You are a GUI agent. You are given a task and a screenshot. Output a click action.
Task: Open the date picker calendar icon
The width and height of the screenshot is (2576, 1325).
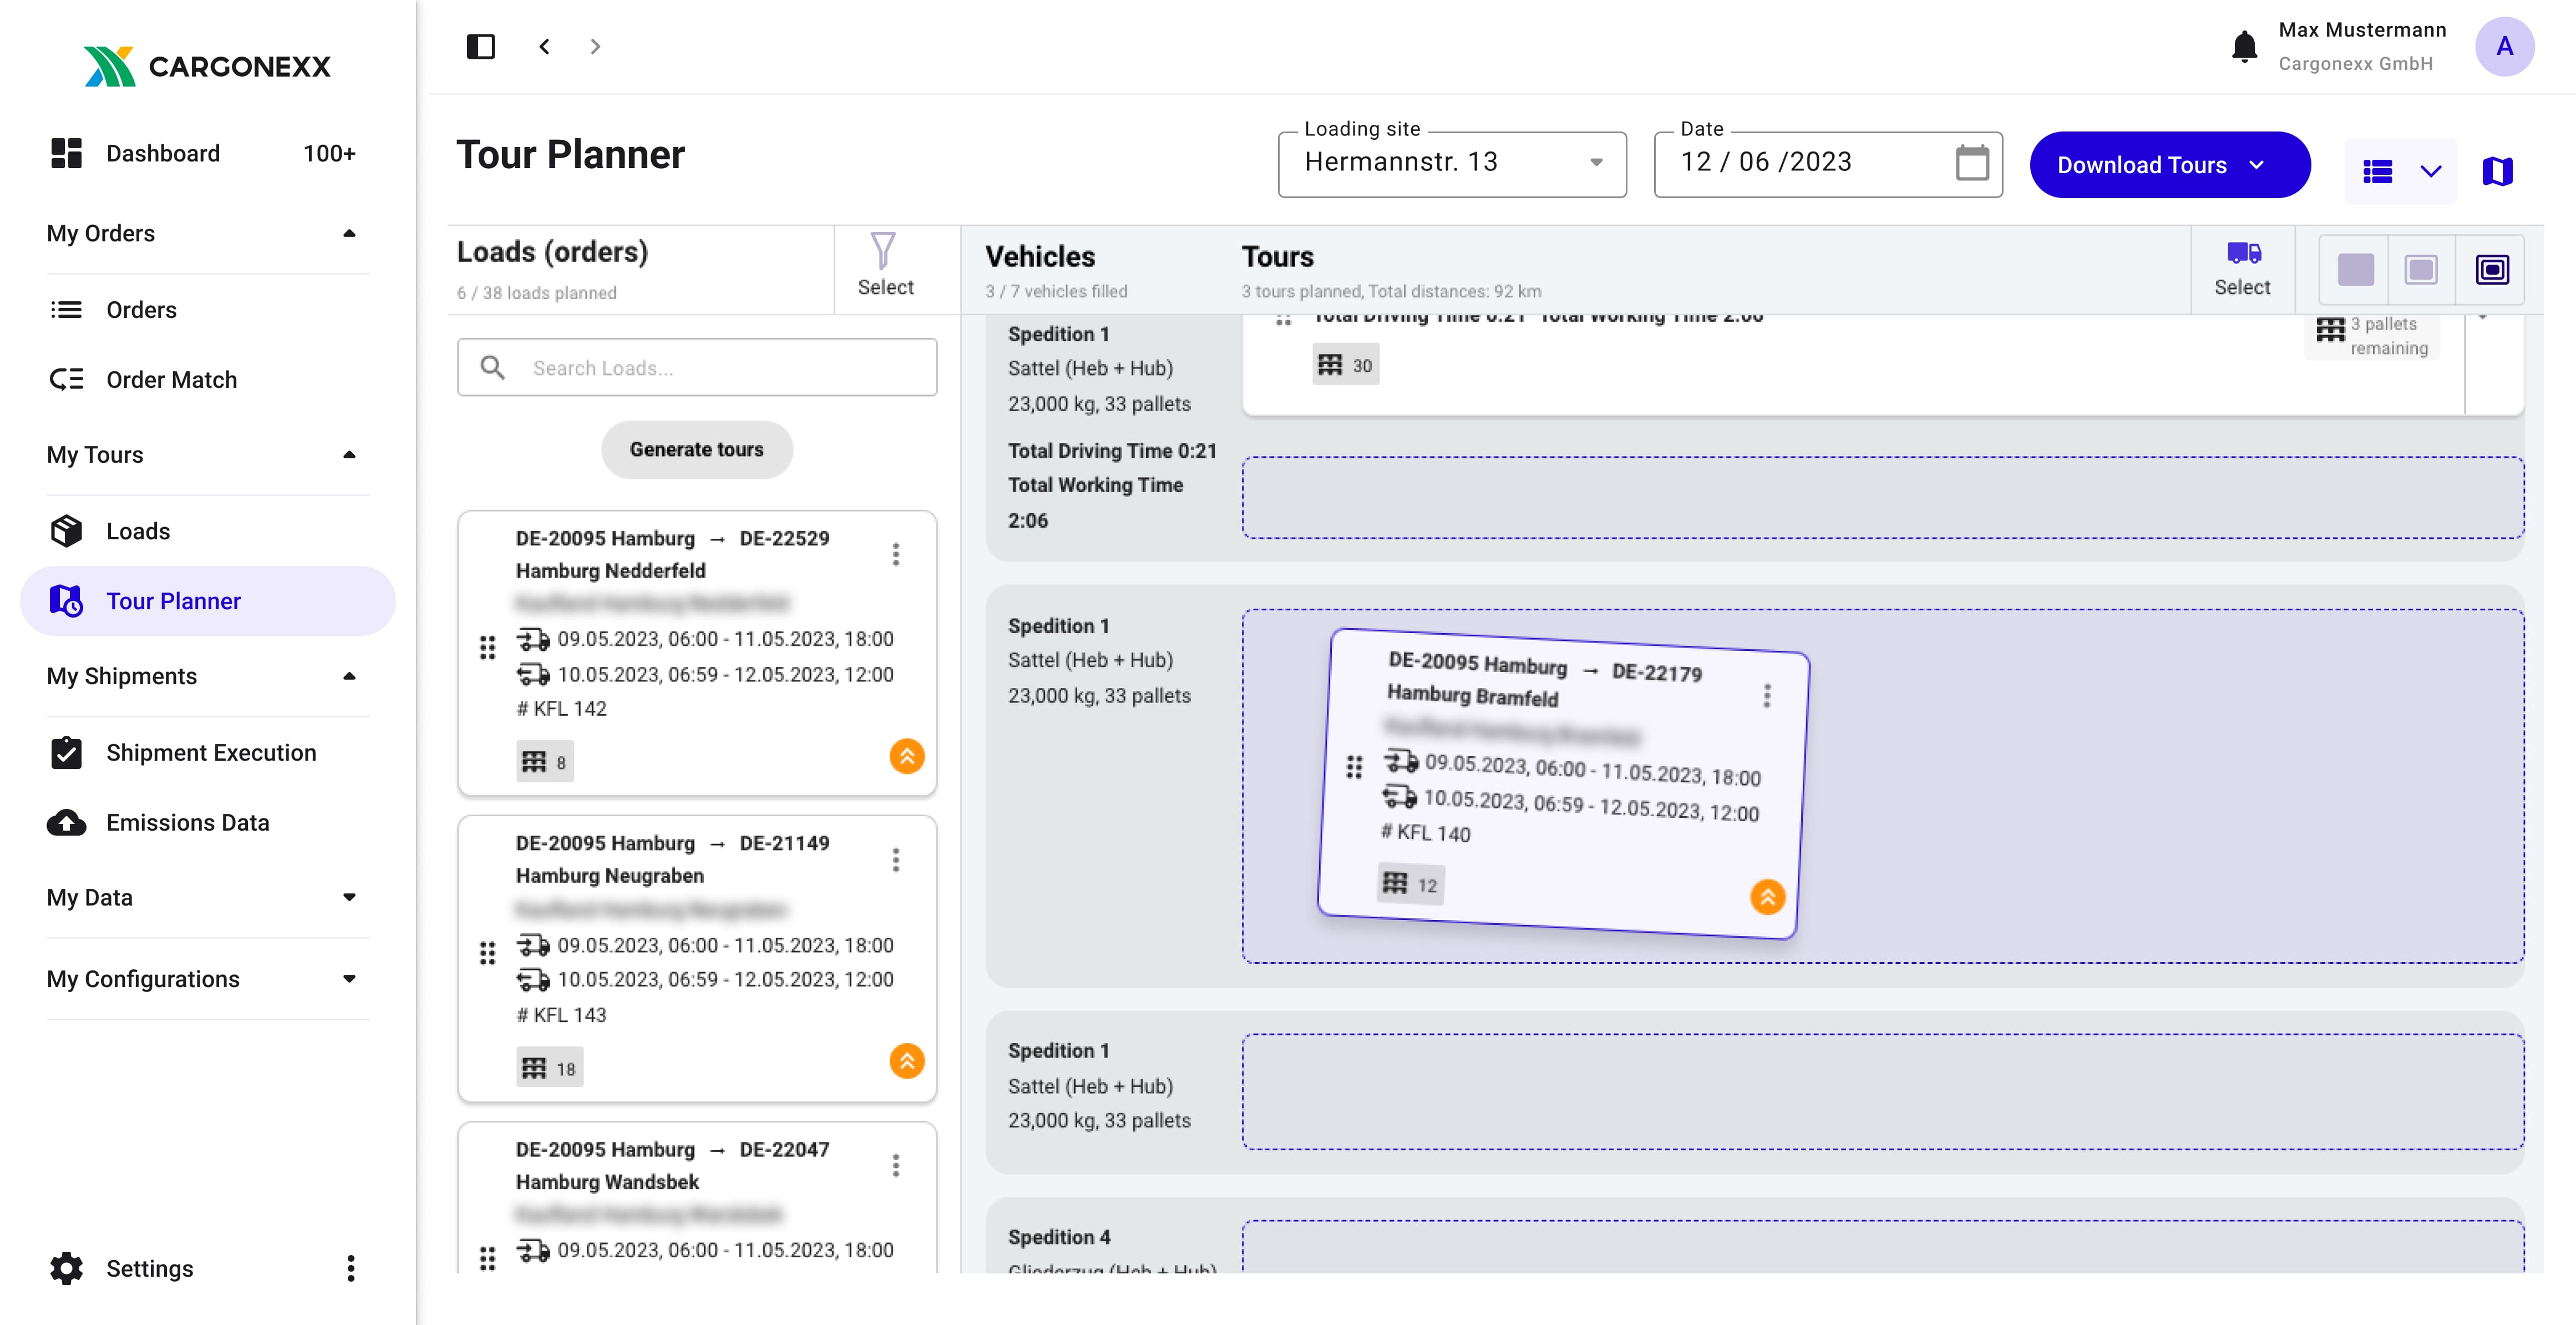pos(1971,163)
